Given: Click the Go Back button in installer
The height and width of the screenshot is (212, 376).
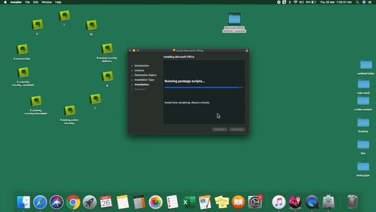Looking at the screenshot, I should pos(220,130).
